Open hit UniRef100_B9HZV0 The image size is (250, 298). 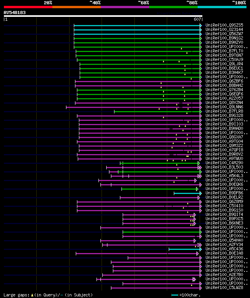point(224,42)
